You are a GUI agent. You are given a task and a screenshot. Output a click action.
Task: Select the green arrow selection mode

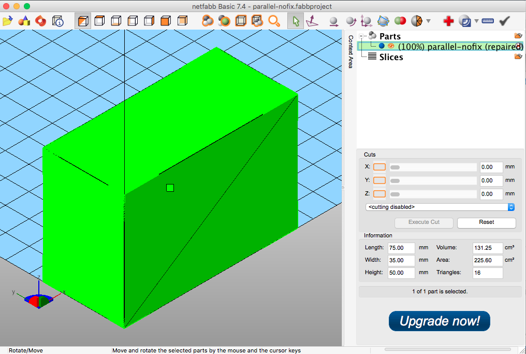click(296, 21)
